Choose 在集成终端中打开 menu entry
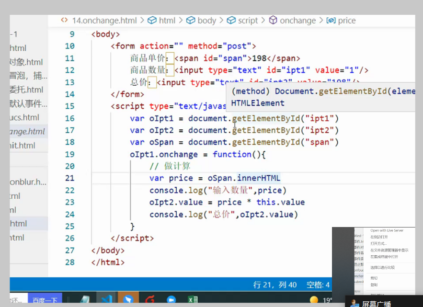423x307 pixels. tap(384, 257)
